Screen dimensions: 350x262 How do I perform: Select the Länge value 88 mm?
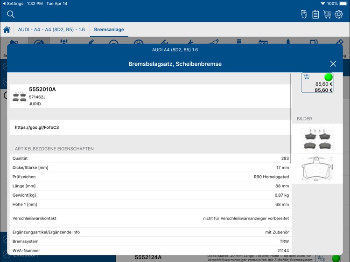[x=282, y=186]
